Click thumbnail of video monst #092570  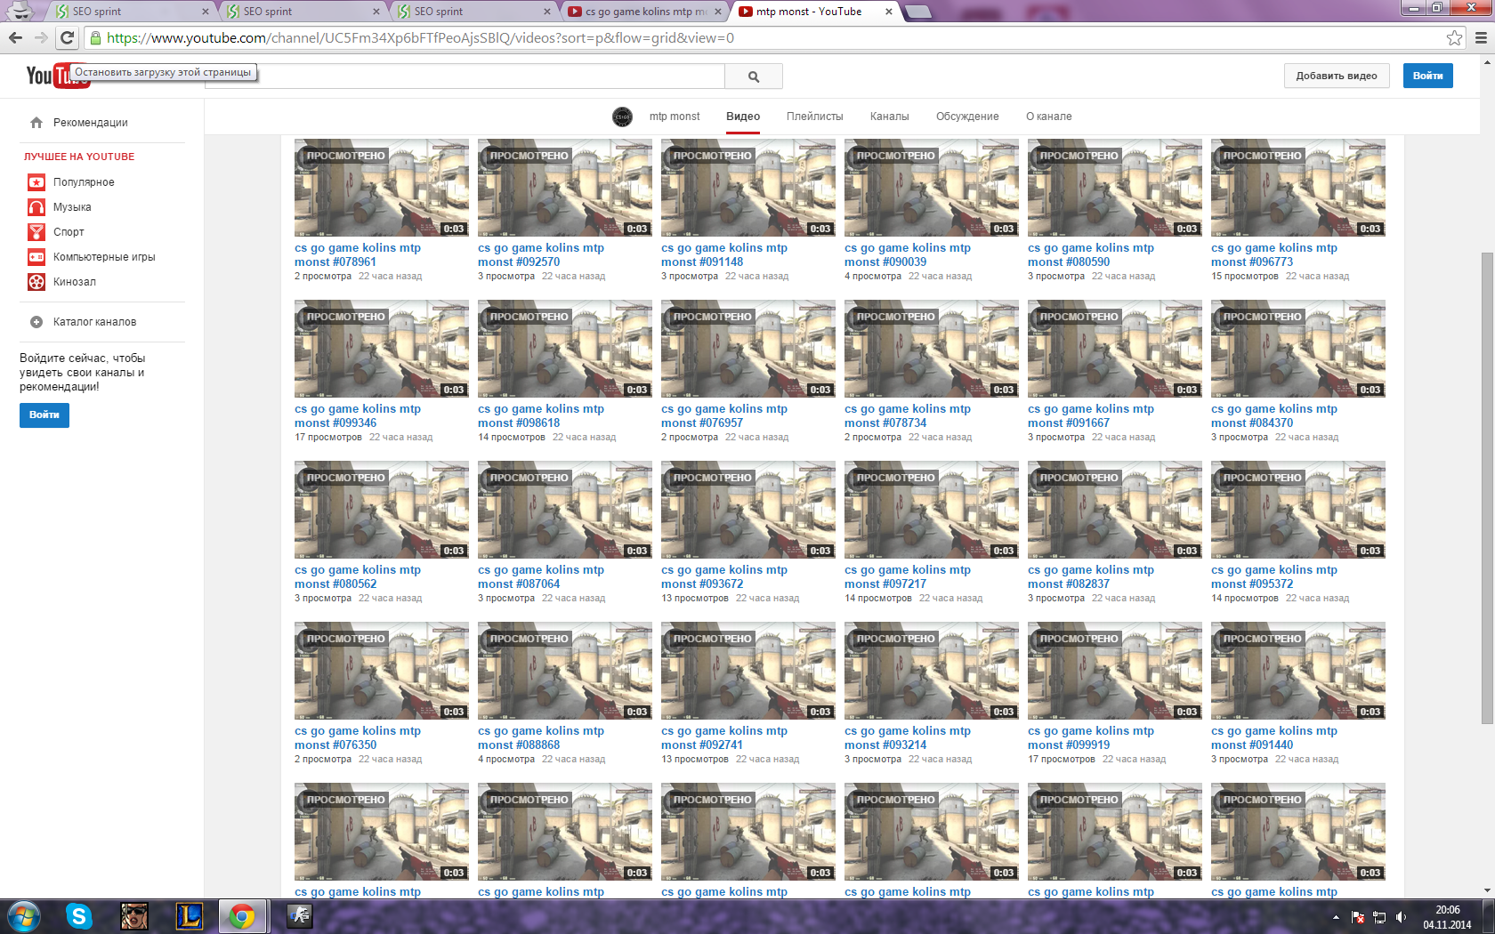(565, 188)
